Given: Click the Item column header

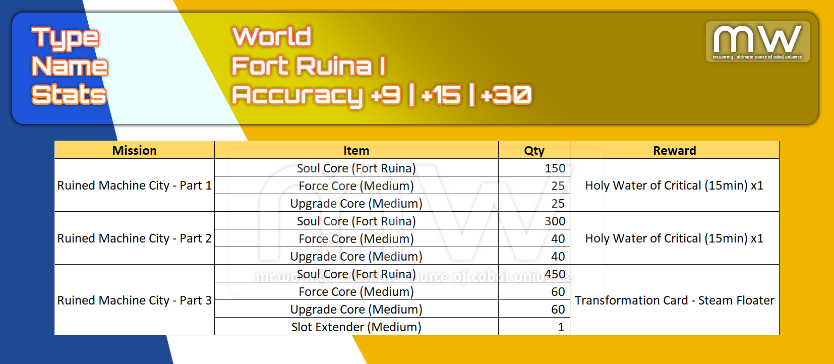Looking at the screenshot, I should pyautogui.click(x=356, y=150).
